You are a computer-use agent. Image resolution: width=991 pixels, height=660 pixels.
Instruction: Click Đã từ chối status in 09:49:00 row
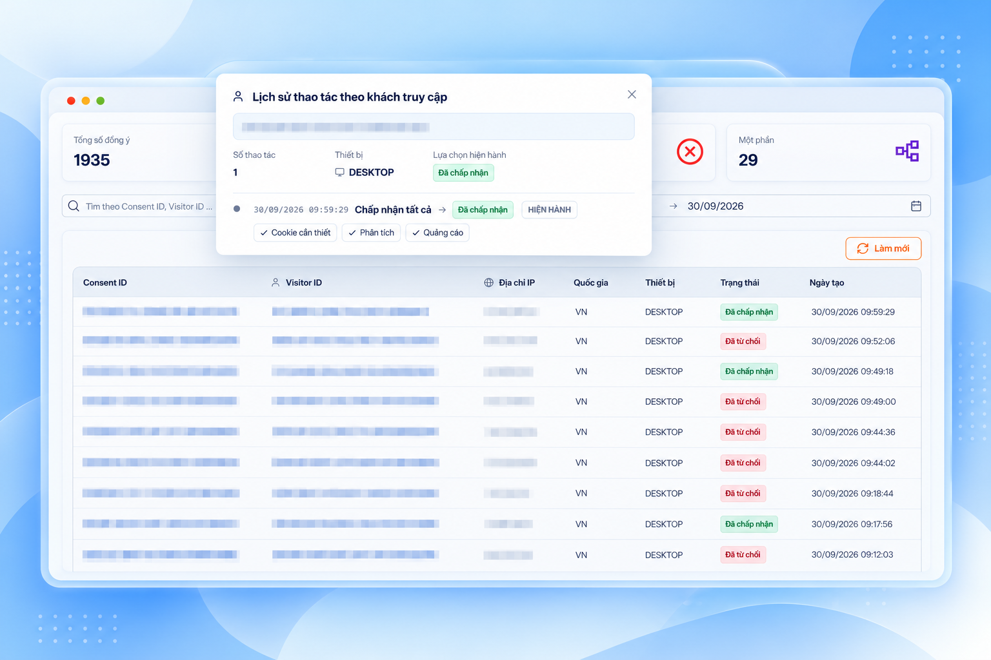[743, 402]
